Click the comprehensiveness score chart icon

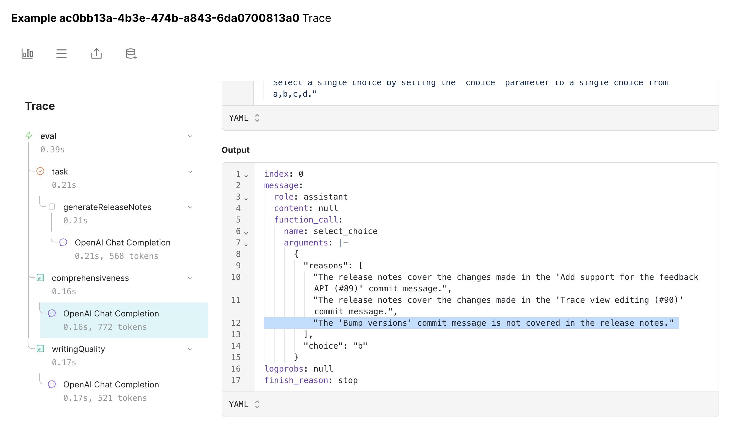[40, 278]
